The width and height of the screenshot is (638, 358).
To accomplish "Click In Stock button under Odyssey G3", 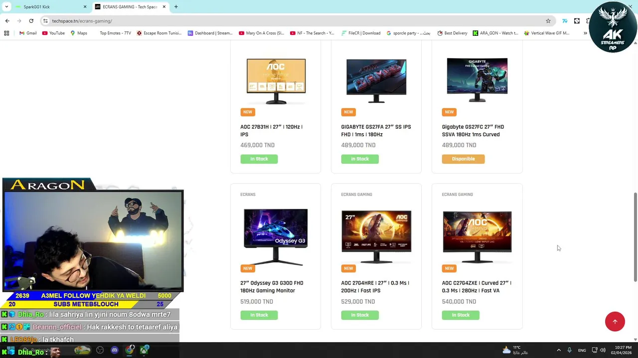I will 259,315.
